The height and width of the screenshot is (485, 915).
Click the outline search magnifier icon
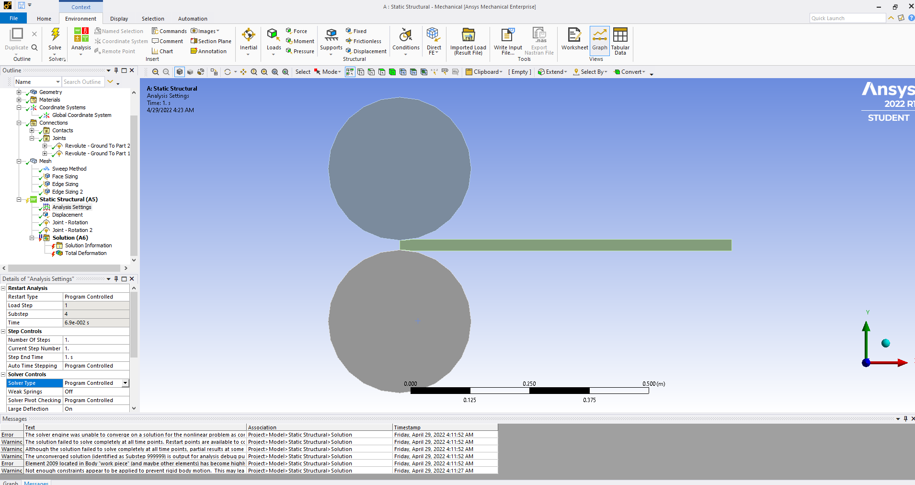(34, 47)
